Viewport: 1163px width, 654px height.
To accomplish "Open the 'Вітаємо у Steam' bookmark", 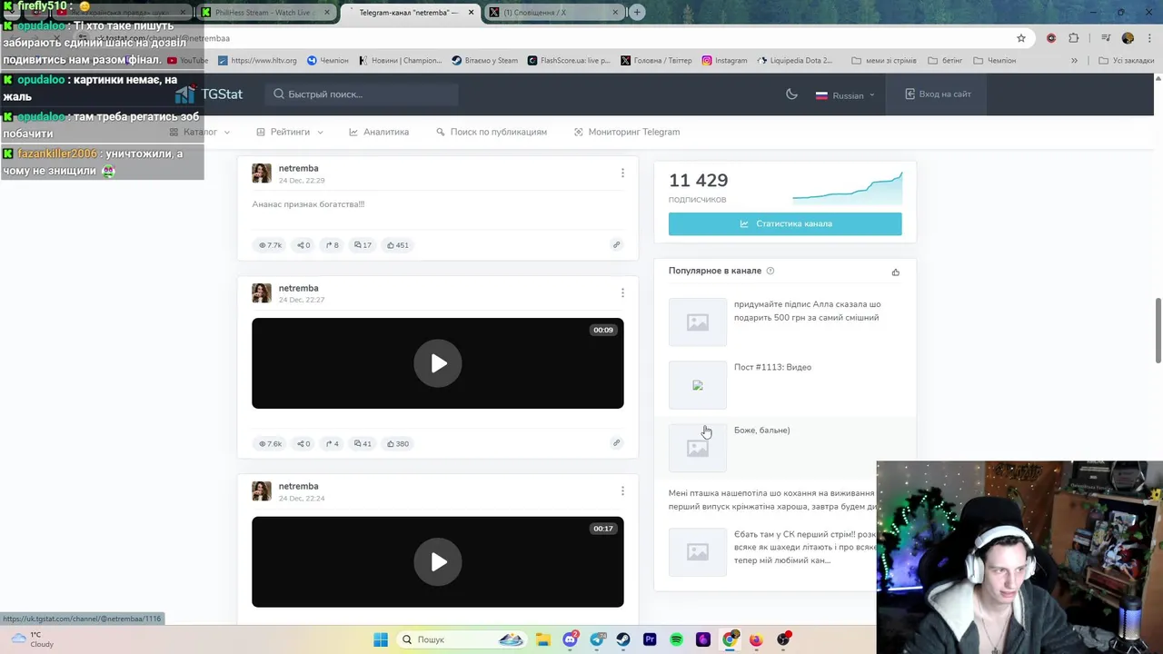I will click(485, 61).
